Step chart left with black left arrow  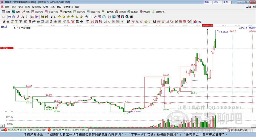coord(51,17)
